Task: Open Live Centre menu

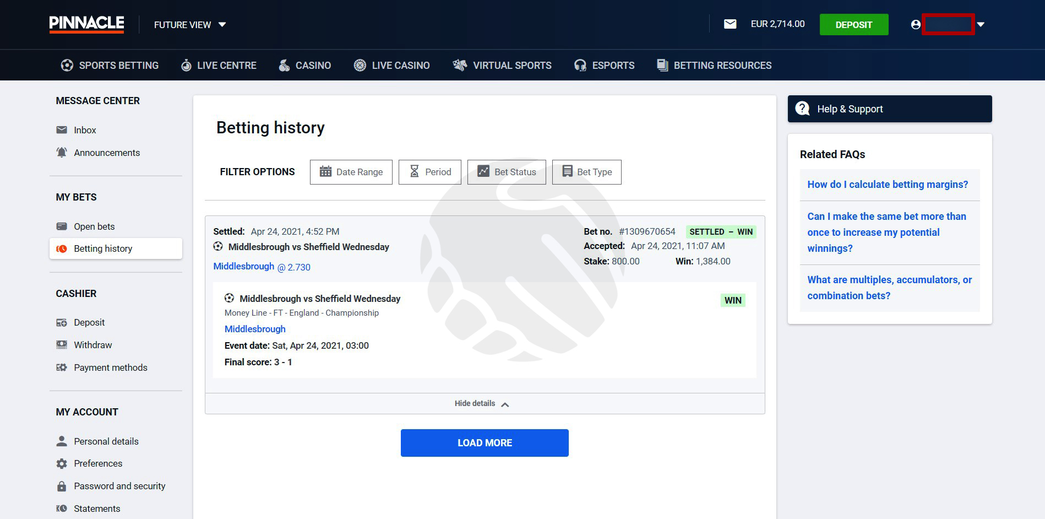Action: click(x=219, y=66)
